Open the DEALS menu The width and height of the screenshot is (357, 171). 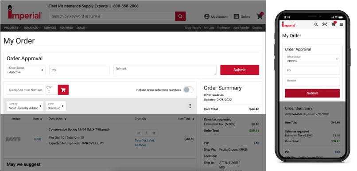pos(82,28)
